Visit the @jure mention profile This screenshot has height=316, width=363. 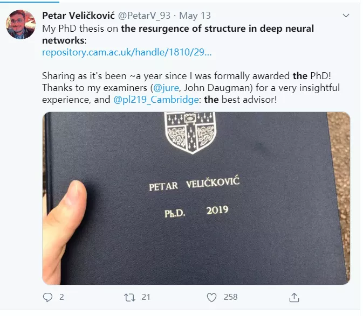coord(166,88)
